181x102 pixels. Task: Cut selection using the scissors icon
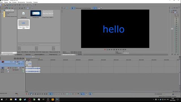point(15,5)
